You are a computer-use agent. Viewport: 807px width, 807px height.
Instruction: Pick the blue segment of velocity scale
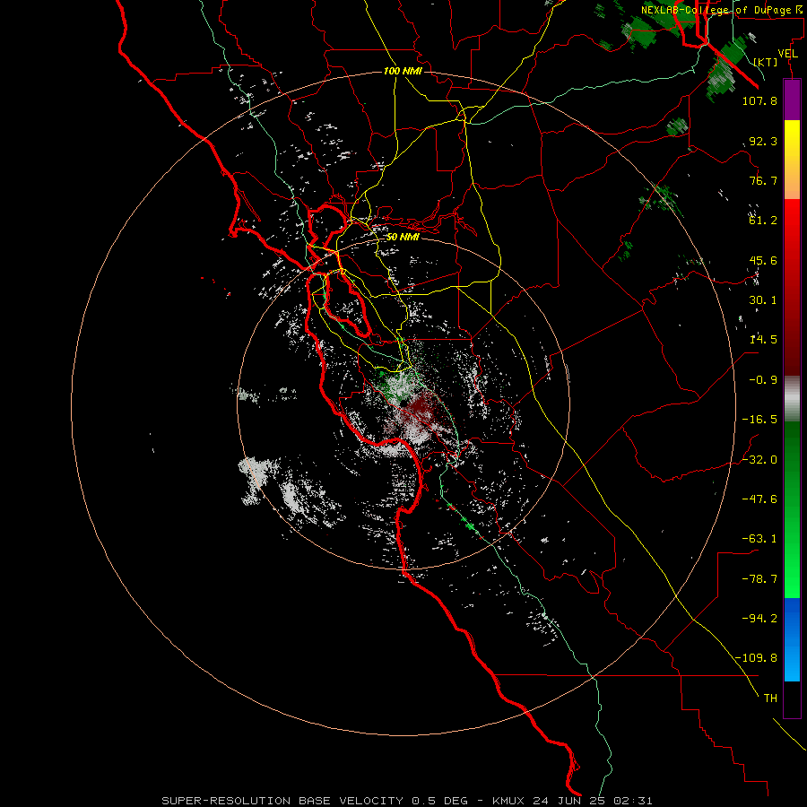pyautogui.click(x=792, y=639)
